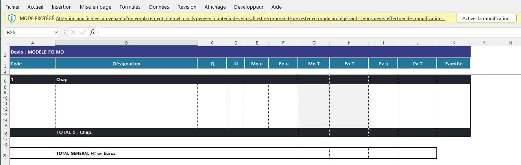521x165 pixels.
Task: Expand the Name Box dropdown arrow
Action: coord(55,33)
